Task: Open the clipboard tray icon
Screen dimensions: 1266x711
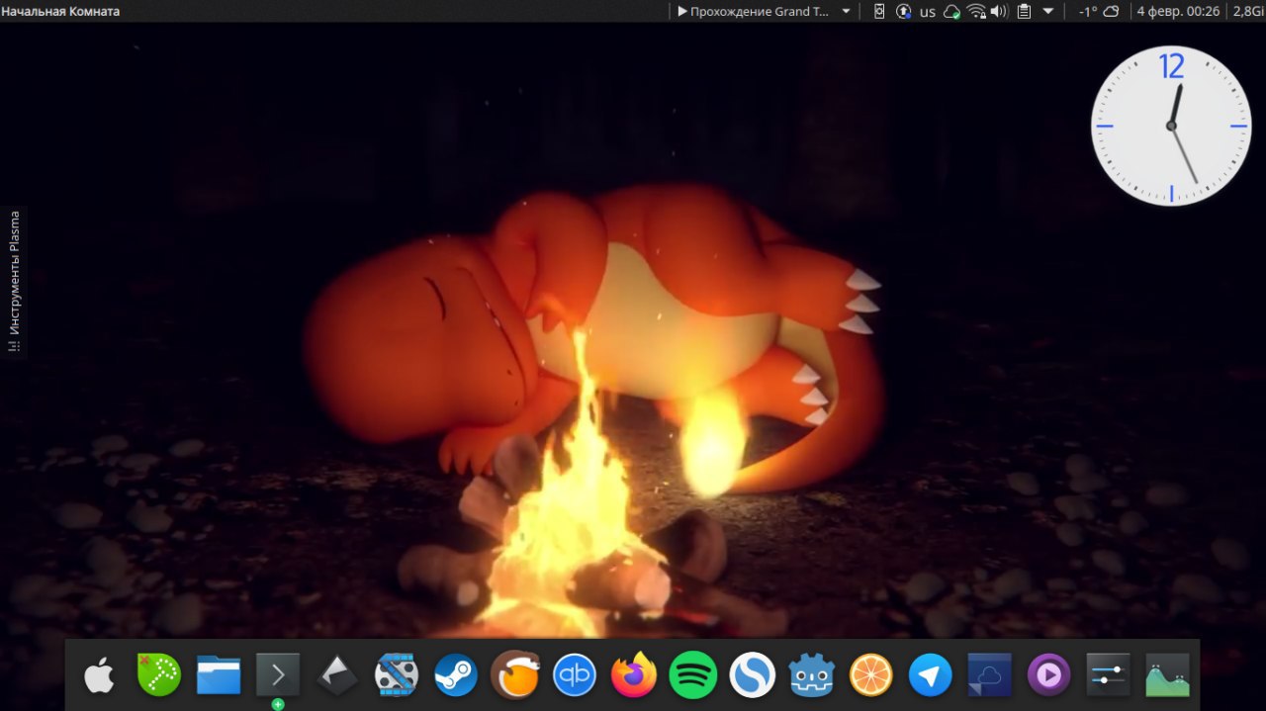Action: 1024,12
